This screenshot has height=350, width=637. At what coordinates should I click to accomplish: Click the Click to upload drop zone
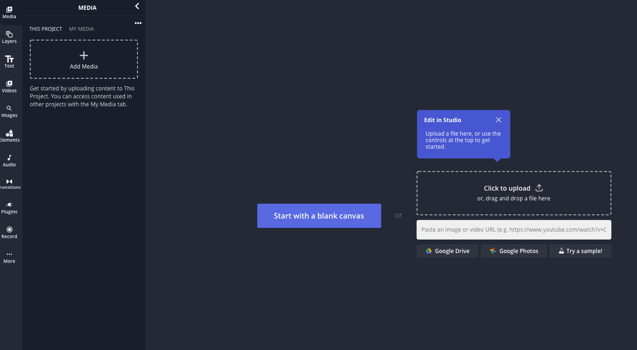(x=514, y=193)
